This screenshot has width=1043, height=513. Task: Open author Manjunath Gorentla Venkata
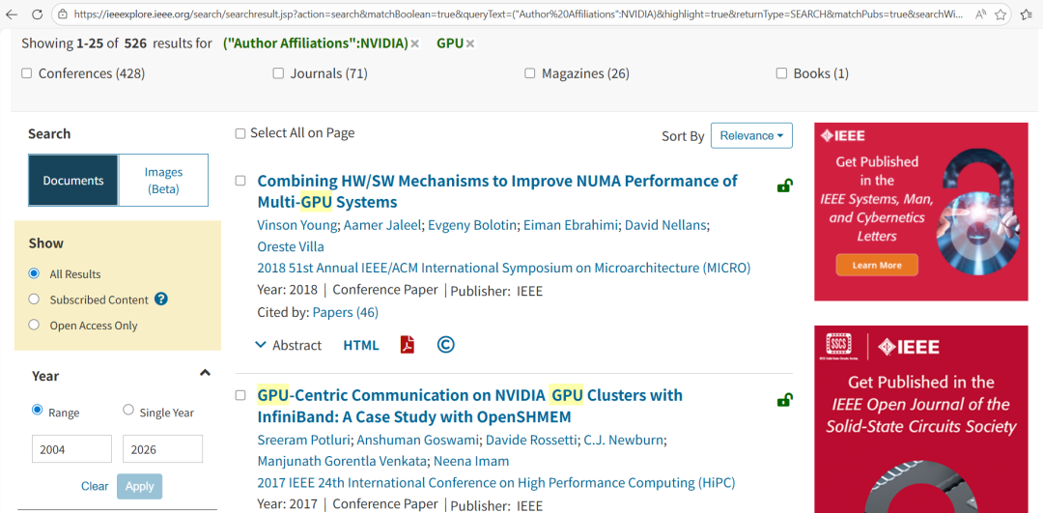[342, 461]
